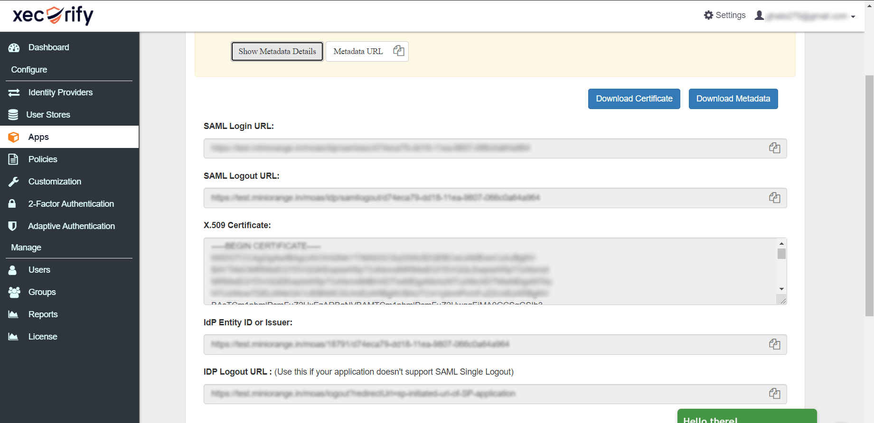Click the xecurify logo
The height and width of the screenshot is (423, 874).
tap(53, 15)
